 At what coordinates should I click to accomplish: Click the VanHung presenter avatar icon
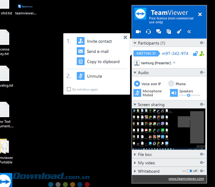tap(137, 63)
